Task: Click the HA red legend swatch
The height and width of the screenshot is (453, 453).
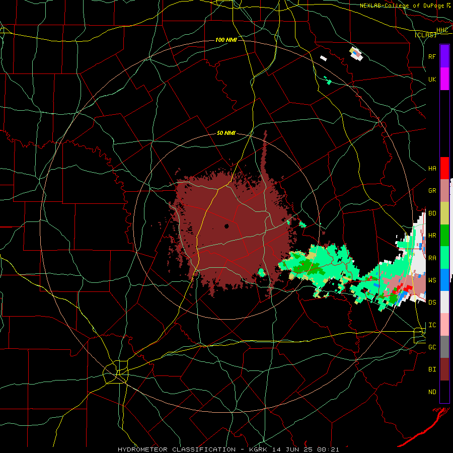Action: tap(444, 168)
